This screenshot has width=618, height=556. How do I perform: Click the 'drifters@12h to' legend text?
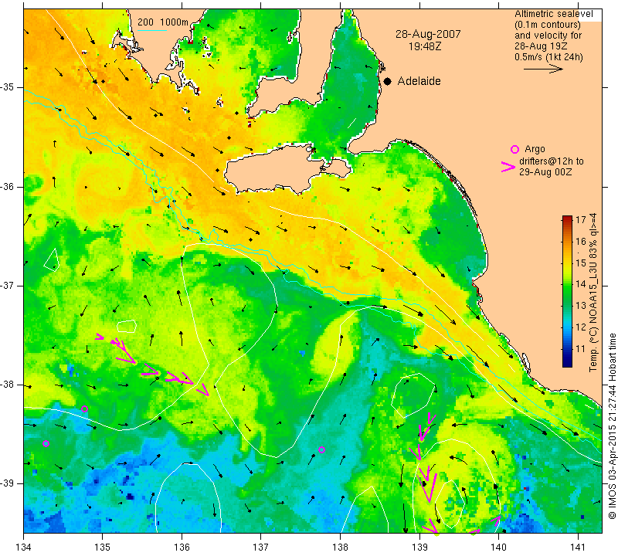pos(552,161)
